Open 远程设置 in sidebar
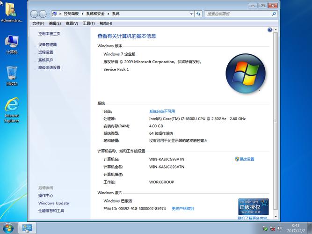Image resolution: width=312 pixels, height=234 pixels. pos(46,52)
